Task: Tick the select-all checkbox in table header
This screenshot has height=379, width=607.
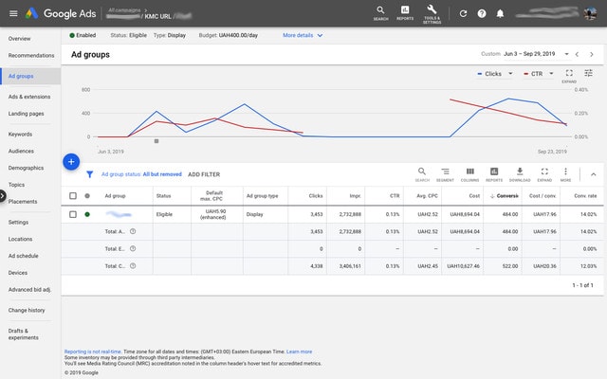Action: (x=73, y=196)
